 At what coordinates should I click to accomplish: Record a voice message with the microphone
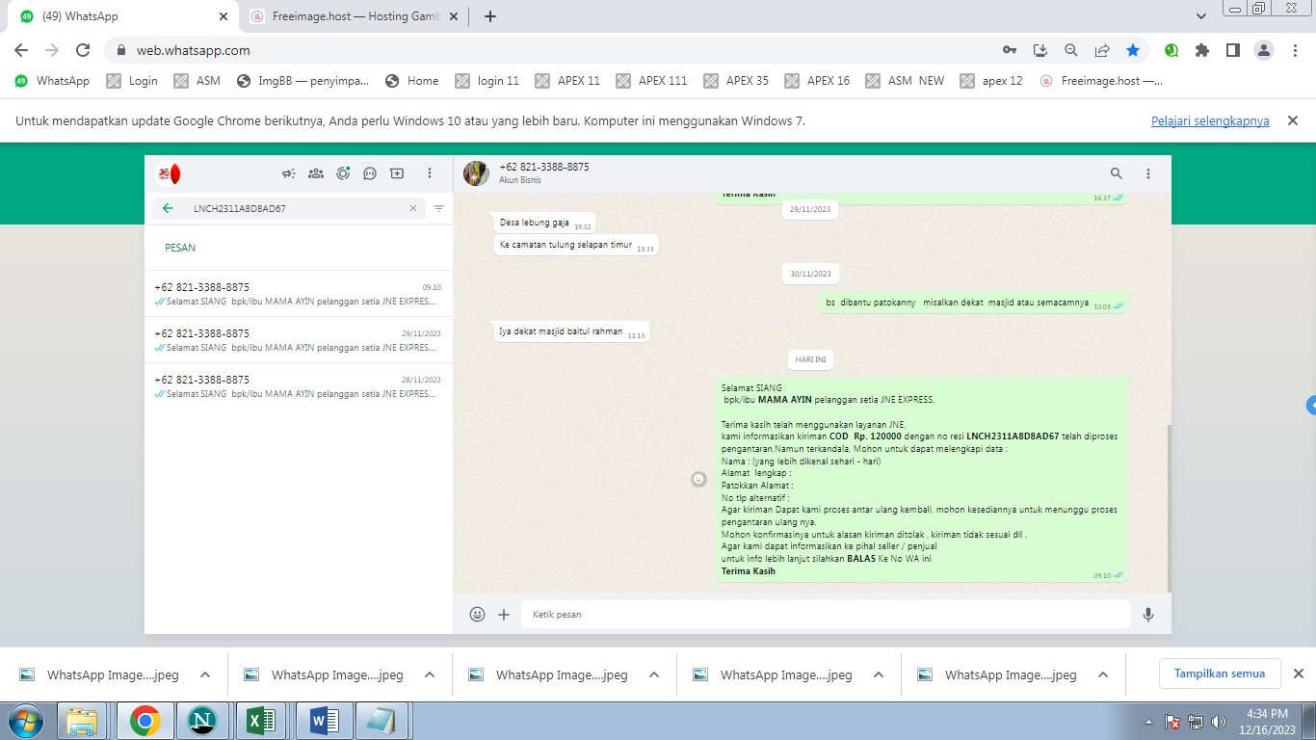pos(1148,614)
